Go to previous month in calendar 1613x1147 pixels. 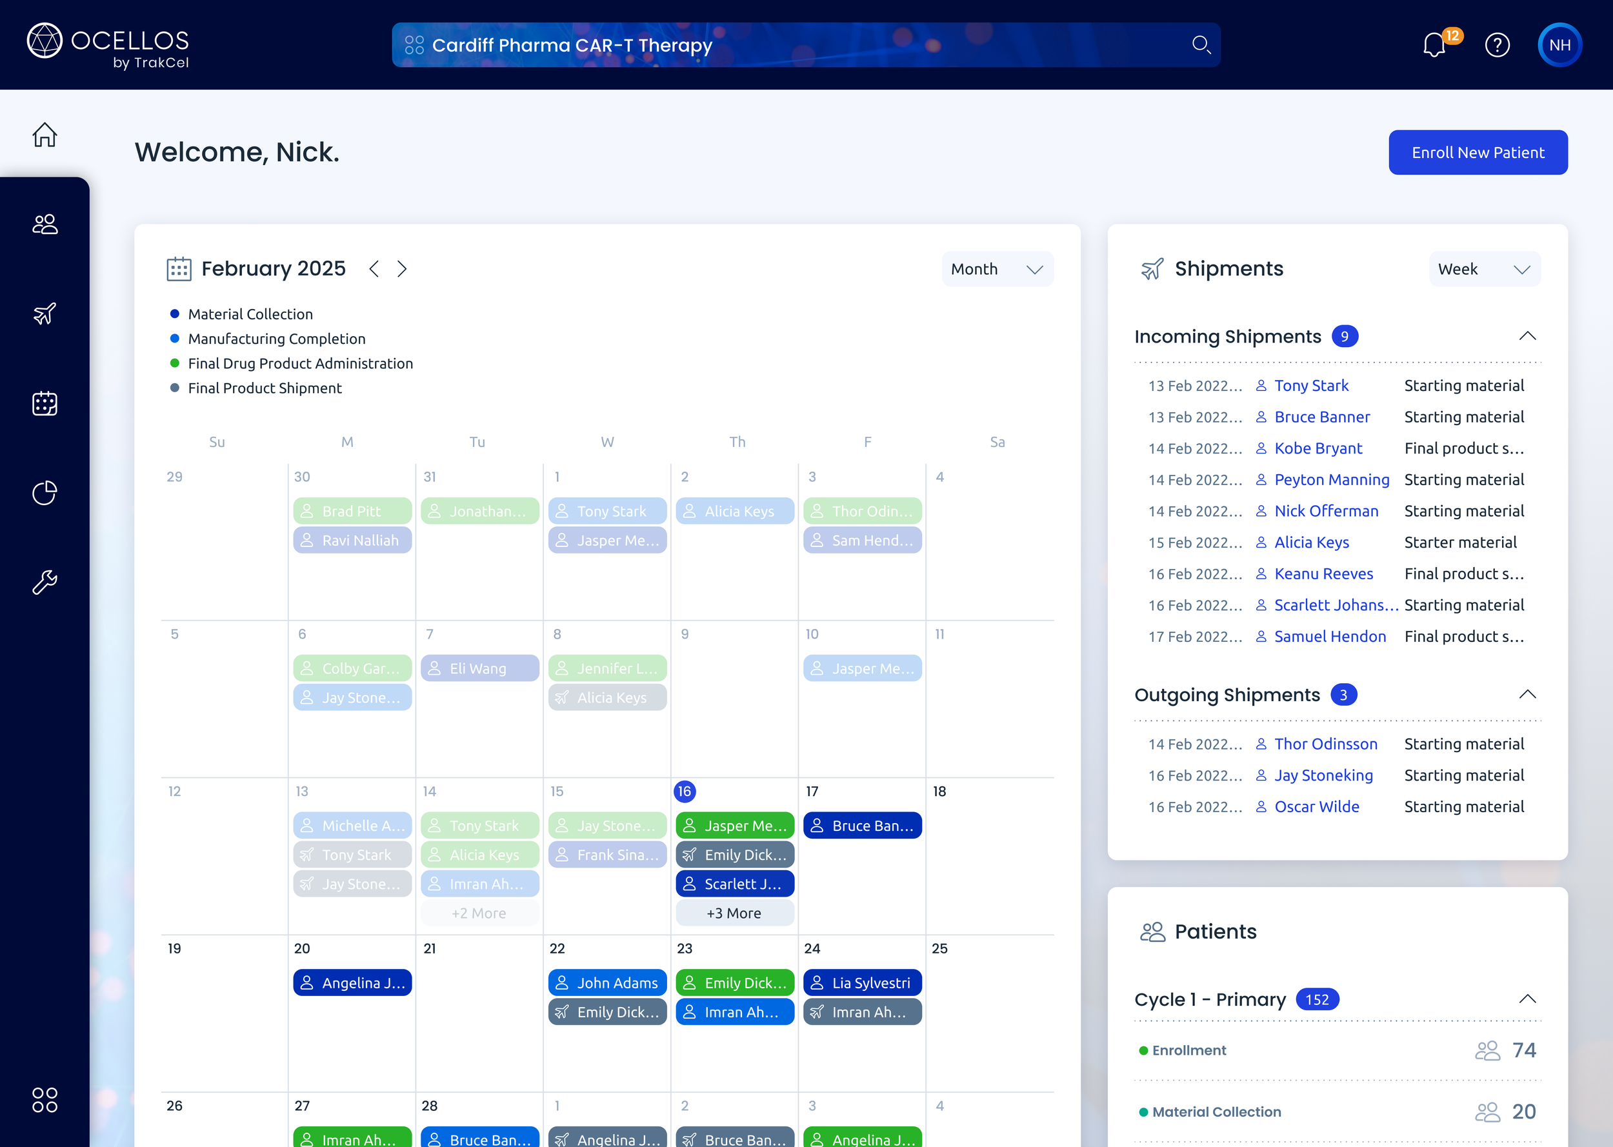point(374,269)
